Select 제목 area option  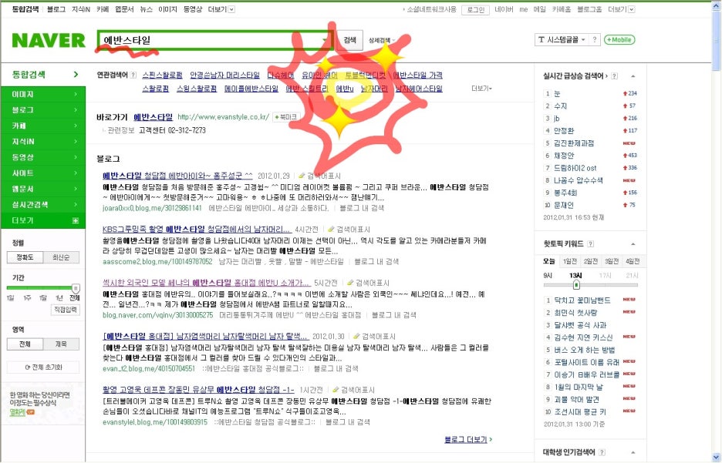tap(61, 344)
